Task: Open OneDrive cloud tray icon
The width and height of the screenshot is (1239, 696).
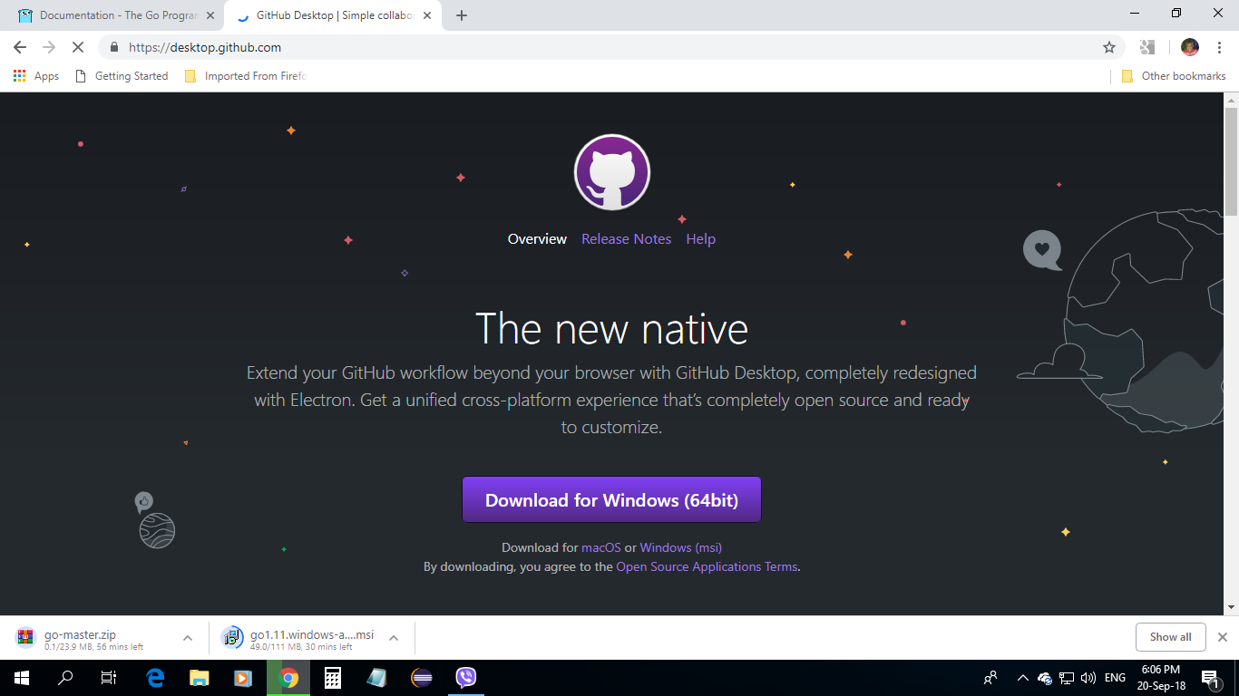Action: pyautogui.click(x=1045, y=678)
